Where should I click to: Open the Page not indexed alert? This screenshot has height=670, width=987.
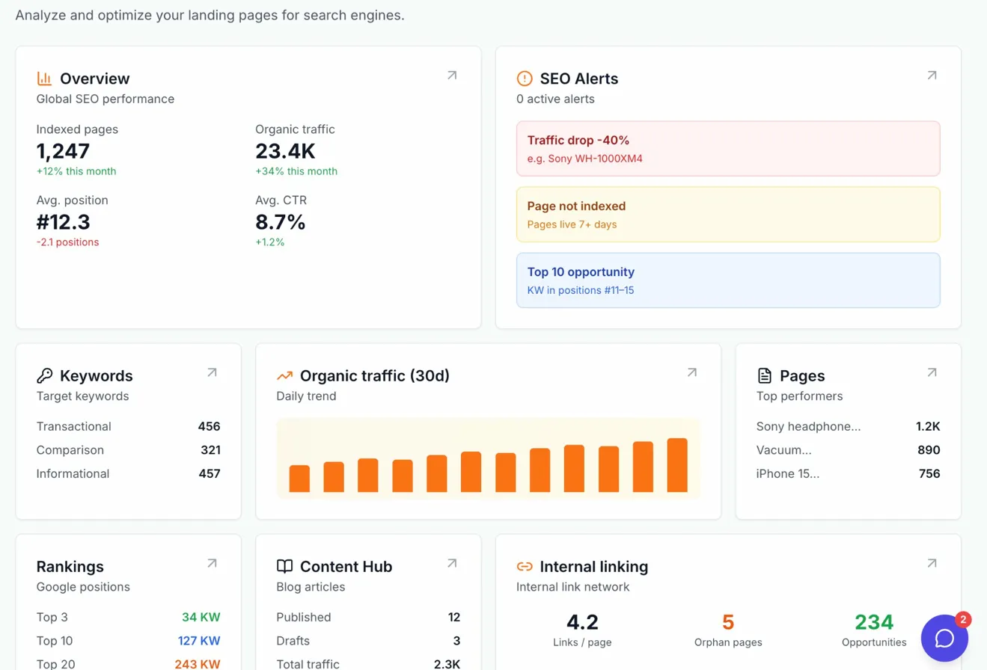pos(728,214)
